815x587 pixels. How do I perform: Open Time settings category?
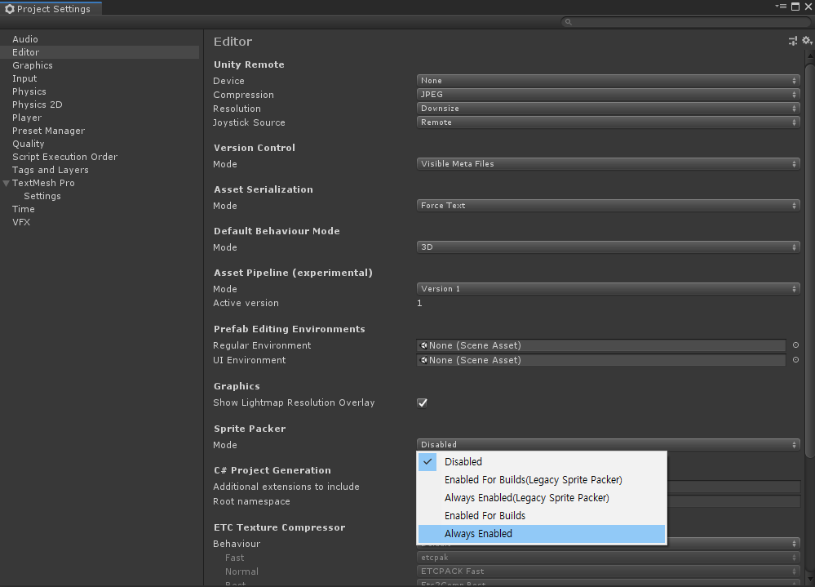coord(100,209)
